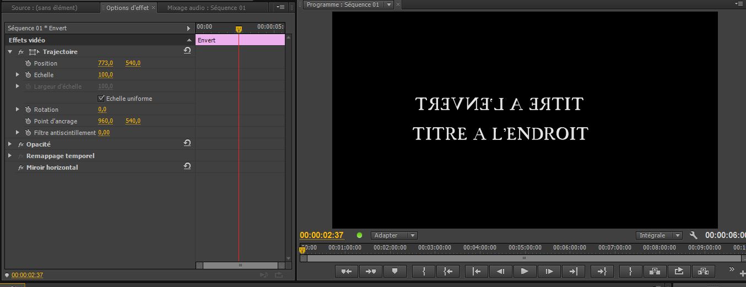Click the Point d'ancrage X value 960,0

(105, 121)
